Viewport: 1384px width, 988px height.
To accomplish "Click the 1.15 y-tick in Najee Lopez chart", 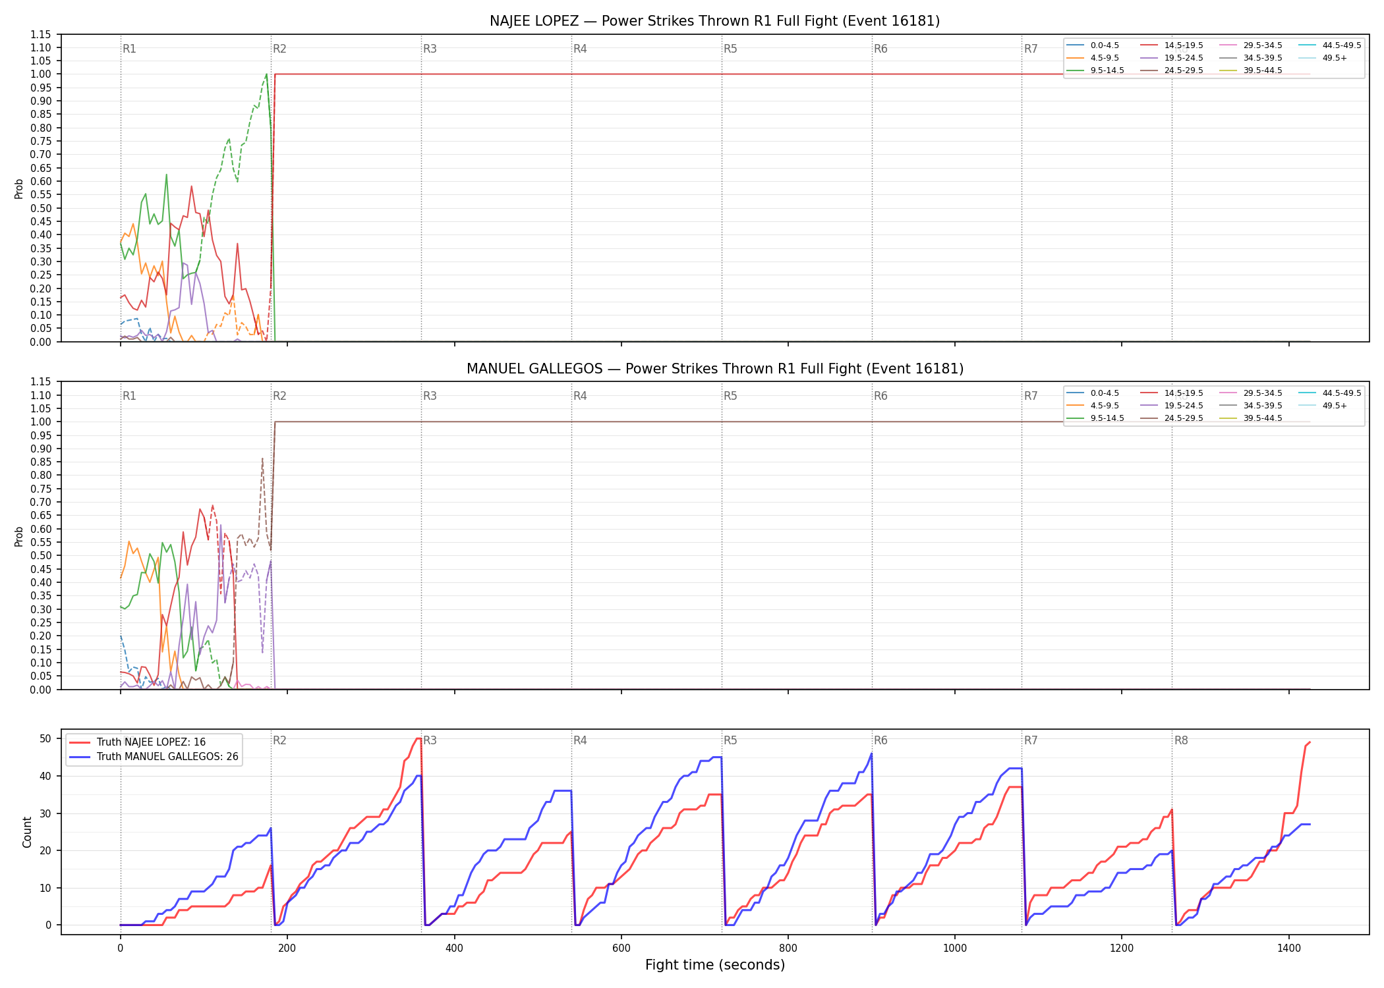I will point(41,34).
